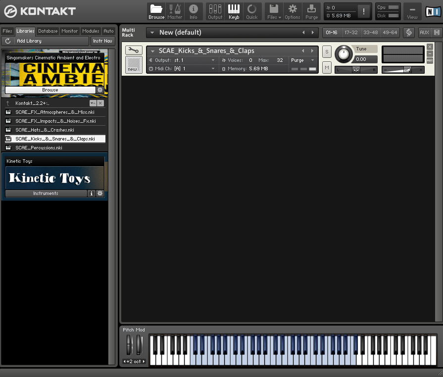The width and height of the screenshot is (443, 377).
Task: Open Kinetic Toys gear settings
Action: pos(100,193)
